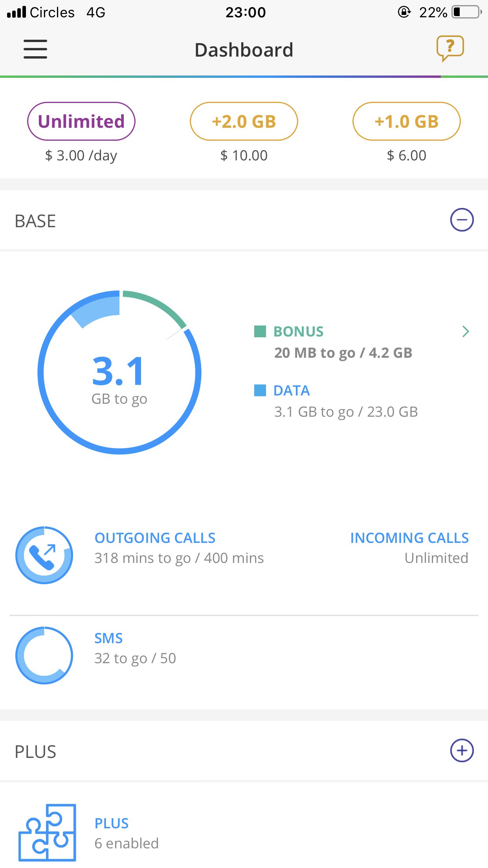Viewport: 488px width, 868px height.
Task: Collapse the BASE section
Action: click(x=462, y=220)
